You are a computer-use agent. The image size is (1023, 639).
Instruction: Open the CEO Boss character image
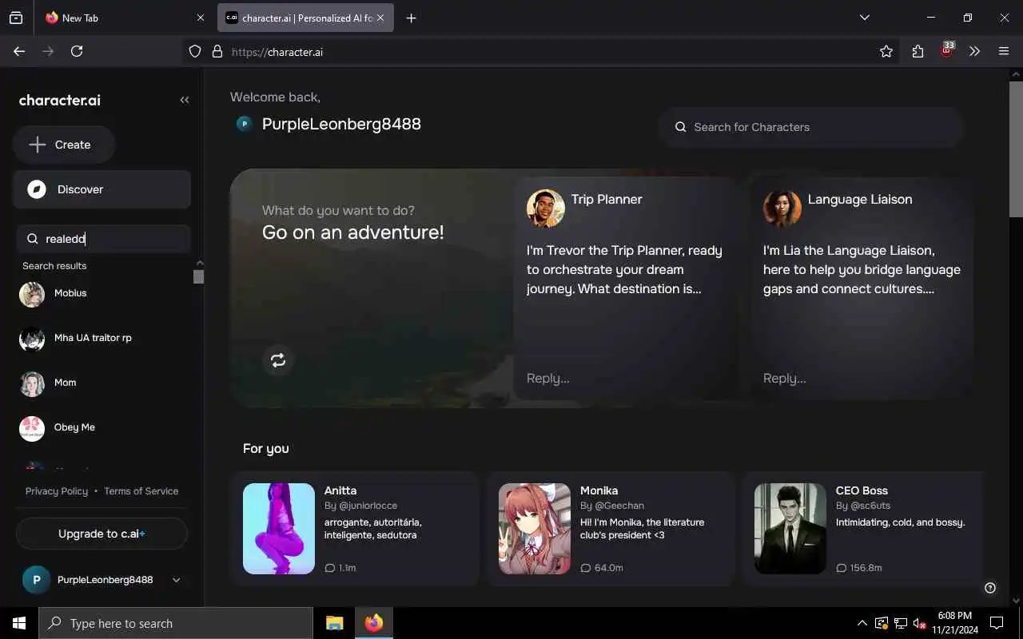[x=790, y=529]
